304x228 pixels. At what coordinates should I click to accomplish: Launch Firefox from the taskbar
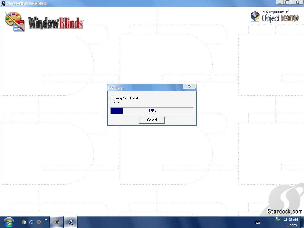click(x=39, y=222)
